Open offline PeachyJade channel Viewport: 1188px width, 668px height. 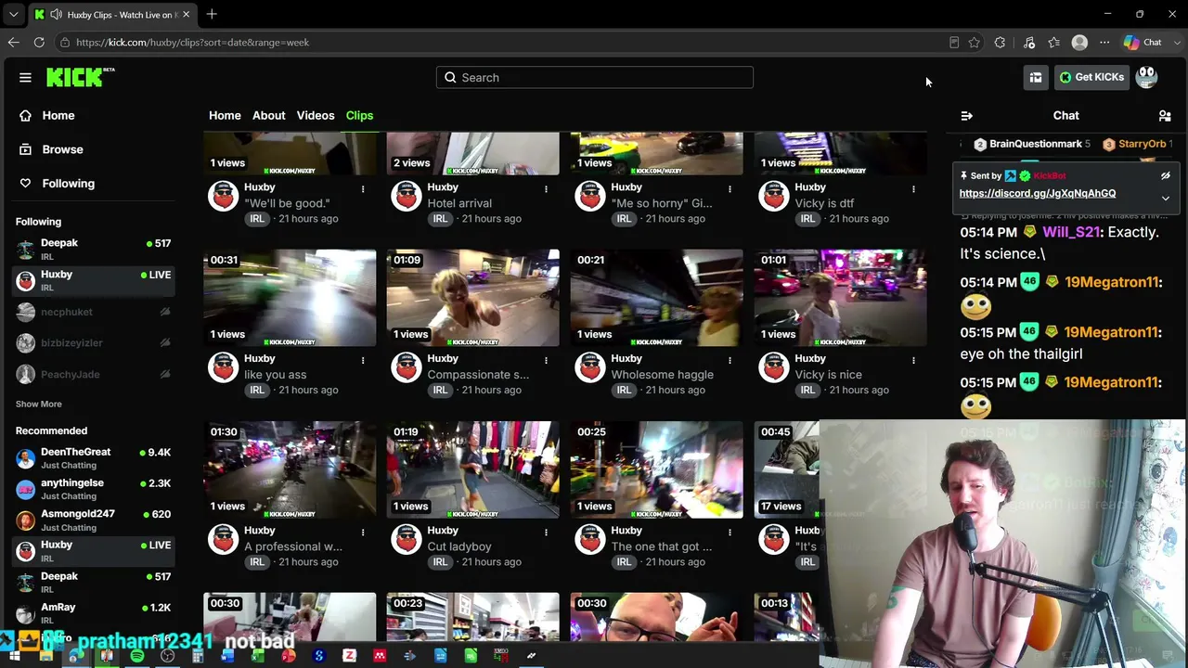(93, 374)
